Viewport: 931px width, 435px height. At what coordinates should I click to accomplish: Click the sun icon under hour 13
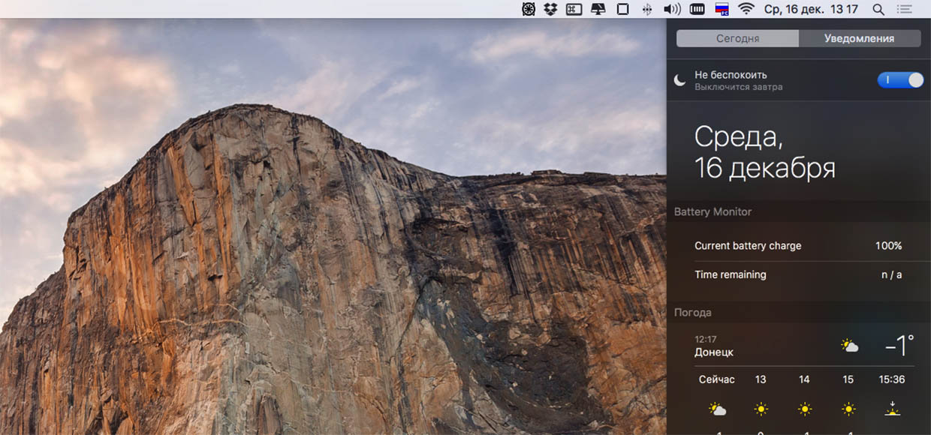coord(761,409)
